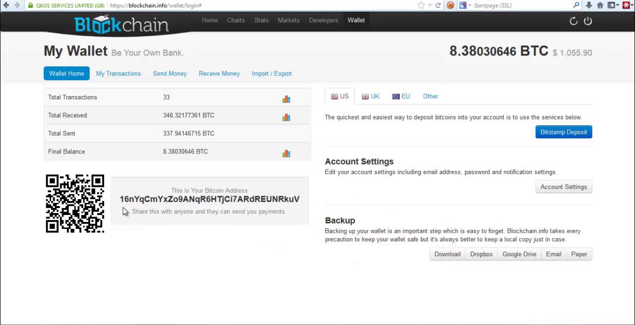Image resolution: width=635 pixels, height=325 pixels.
Task: Open the search engine selector dropdown
Action: click(465, 5)
